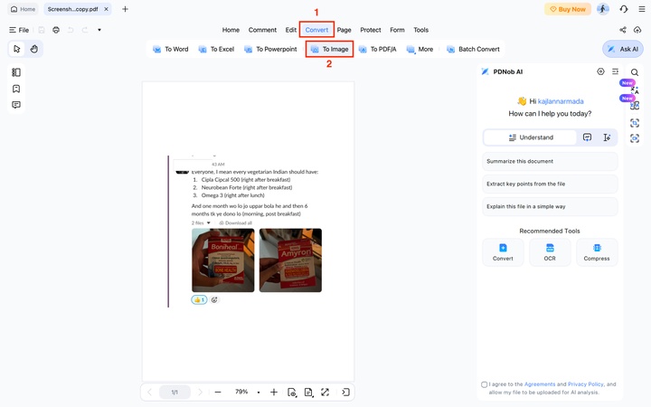
Task: Open the thumbnails panel icon
Action: (16, 72)
